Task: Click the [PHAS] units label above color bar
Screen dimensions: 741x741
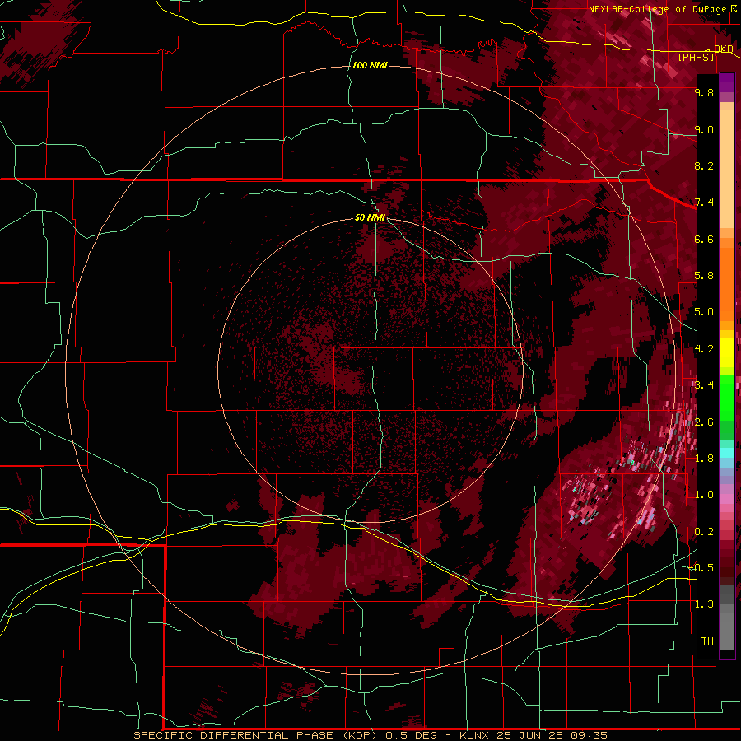Action: [696, 57]
